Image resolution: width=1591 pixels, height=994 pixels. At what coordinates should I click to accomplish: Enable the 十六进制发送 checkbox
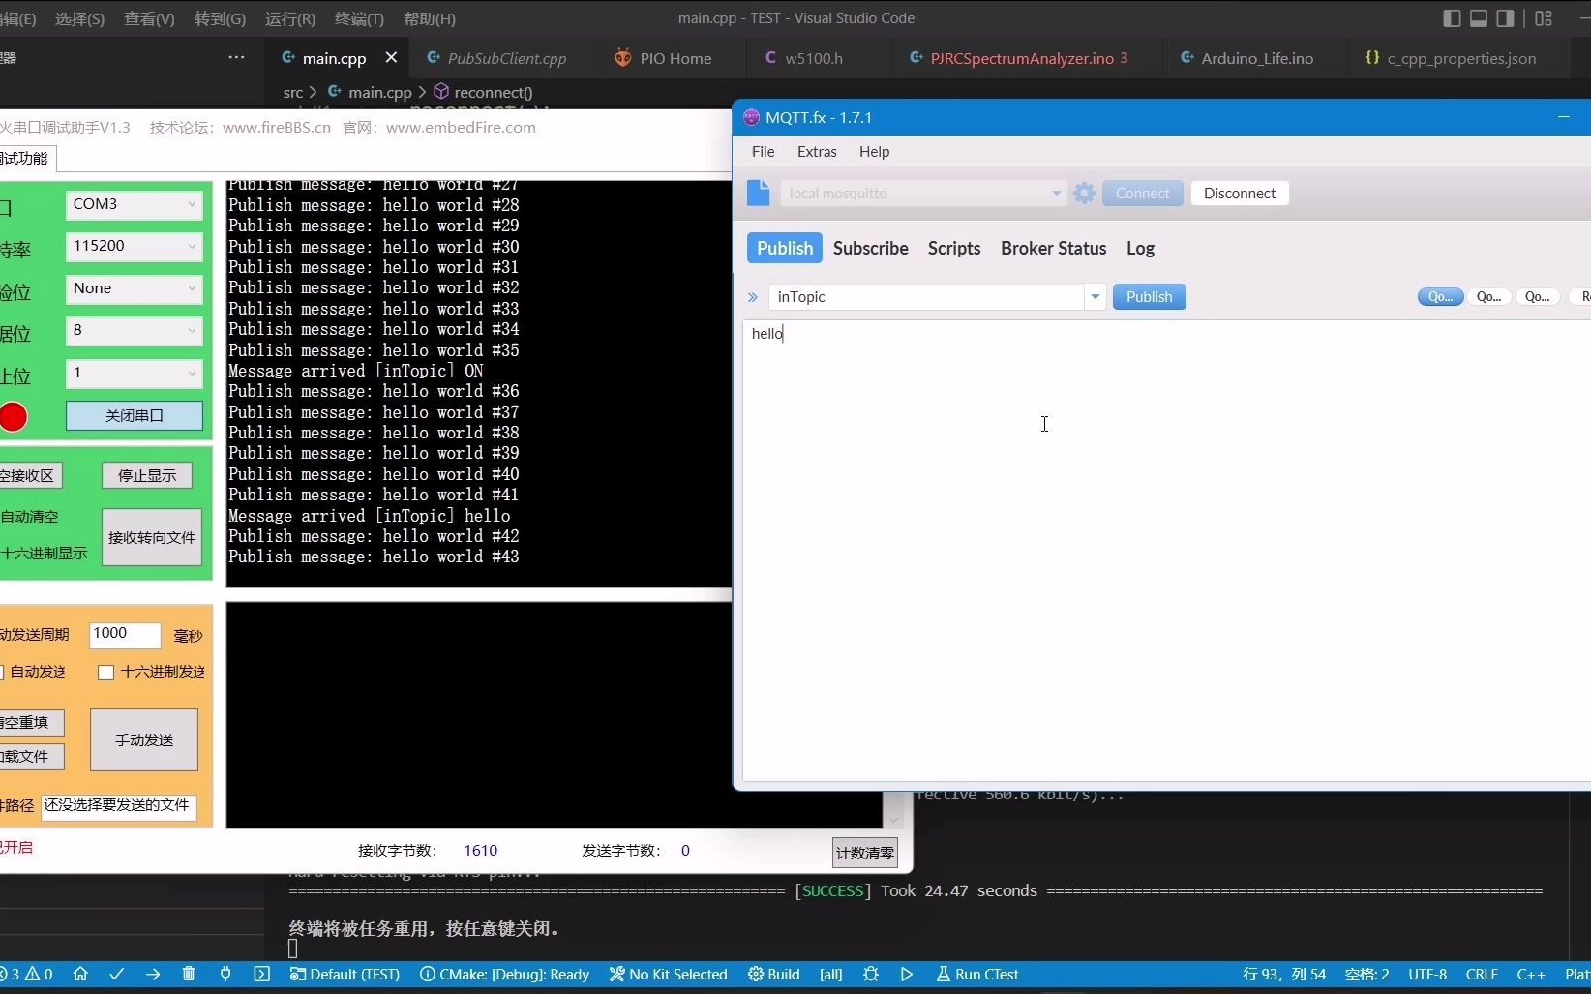[106, 672]
